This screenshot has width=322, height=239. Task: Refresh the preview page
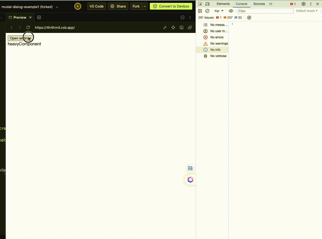point(28,27)
